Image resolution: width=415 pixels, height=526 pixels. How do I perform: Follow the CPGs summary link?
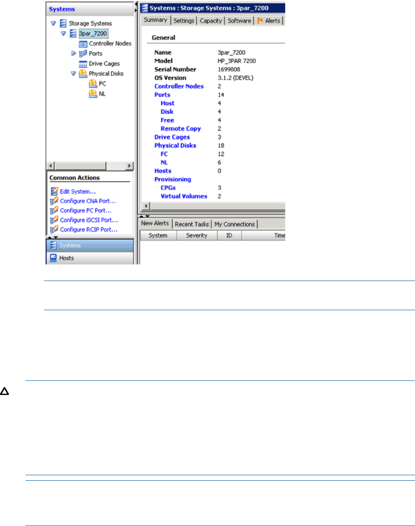click(x=168, y=188)
